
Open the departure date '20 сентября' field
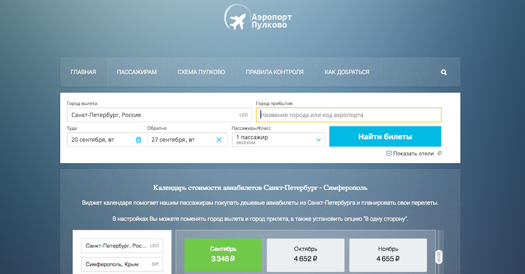101,140
